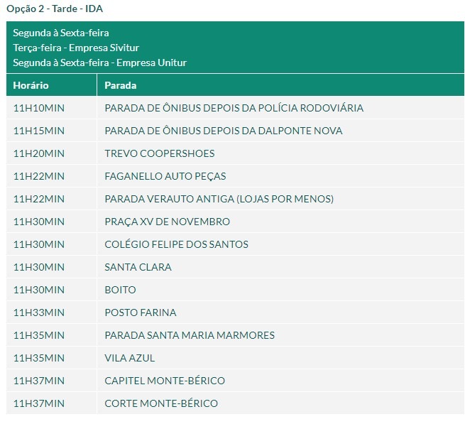
Task: Select the 11H15MIN time cell
Action: (x=38, y=131)
